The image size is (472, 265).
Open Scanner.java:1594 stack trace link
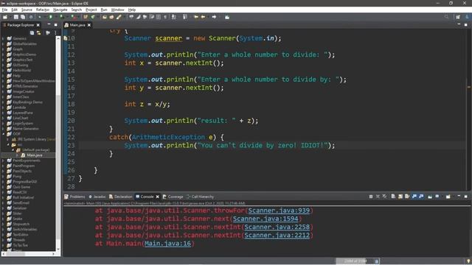coord(265,219)
